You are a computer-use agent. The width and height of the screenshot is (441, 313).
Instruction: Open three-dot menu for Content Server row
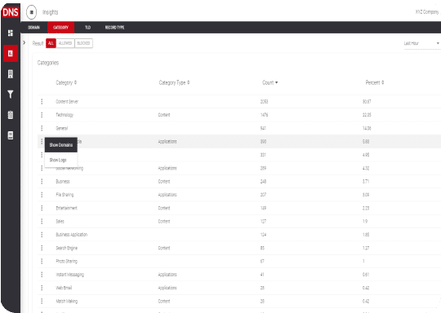[x=42, y=101]
